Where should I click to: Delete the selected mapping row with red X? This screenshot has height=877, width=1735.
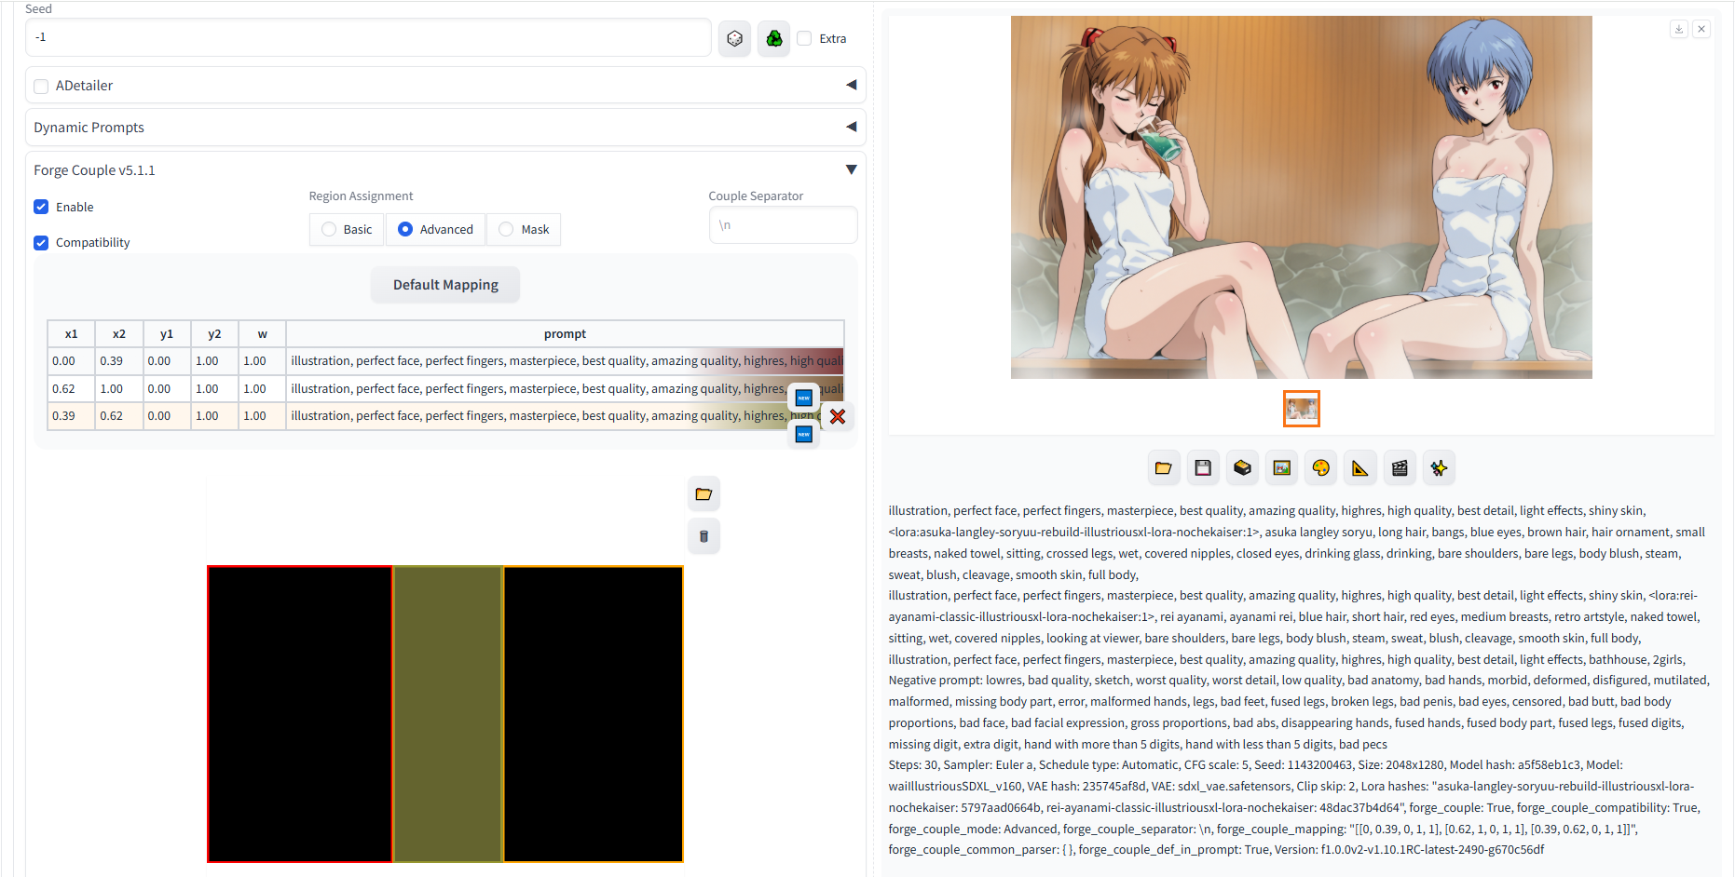[838, 416]
